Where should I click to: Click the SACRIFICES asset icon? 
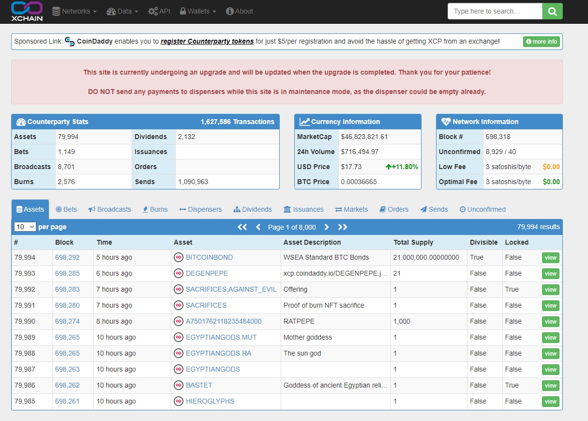(x=179, y=305)
